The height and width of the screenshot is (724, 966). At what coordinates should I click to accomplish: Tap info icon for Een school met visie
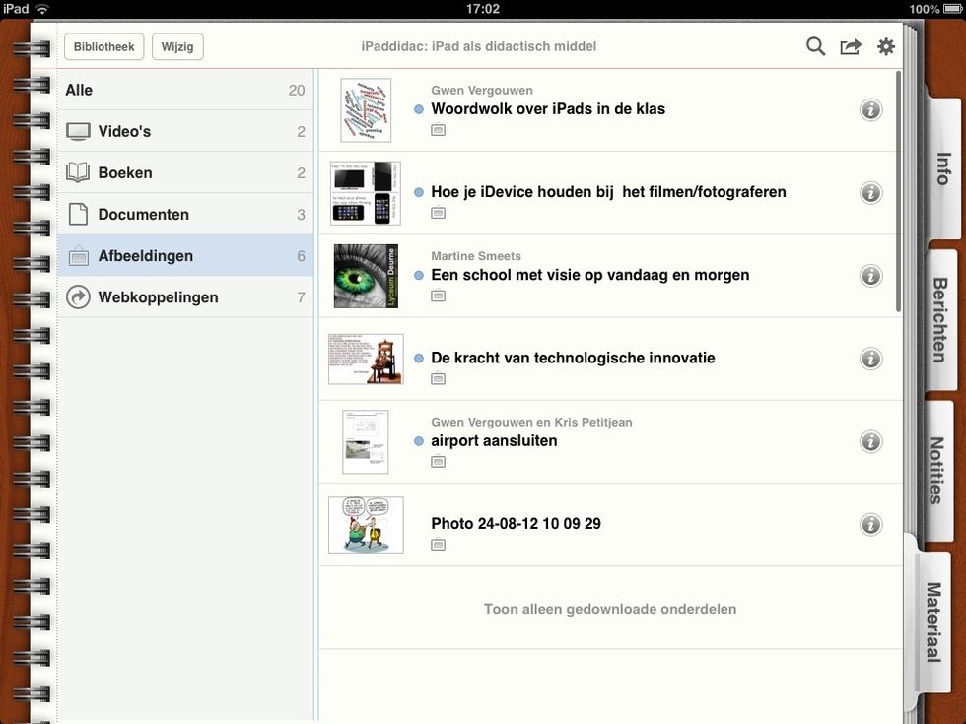(x=870, y=276)
